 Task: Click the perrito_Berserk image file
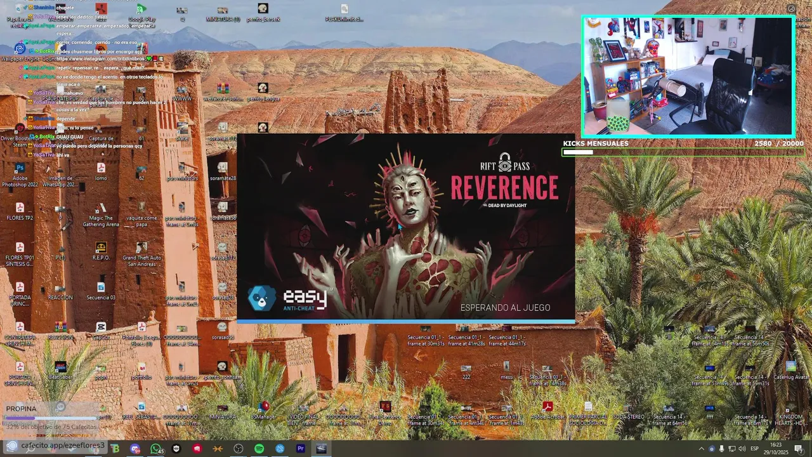[x=263, y=13]
